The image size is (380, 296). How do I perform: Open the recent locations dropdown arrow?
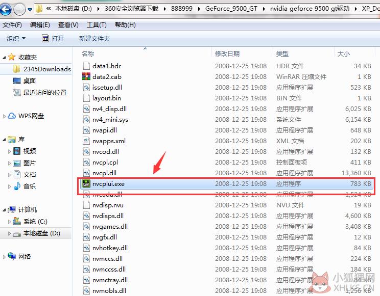(x=30, y=10)
